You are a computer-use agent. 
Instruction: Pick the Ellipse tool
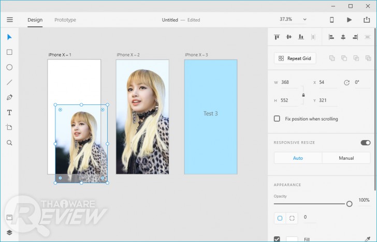pyautogui.click(x=9, y=67)
